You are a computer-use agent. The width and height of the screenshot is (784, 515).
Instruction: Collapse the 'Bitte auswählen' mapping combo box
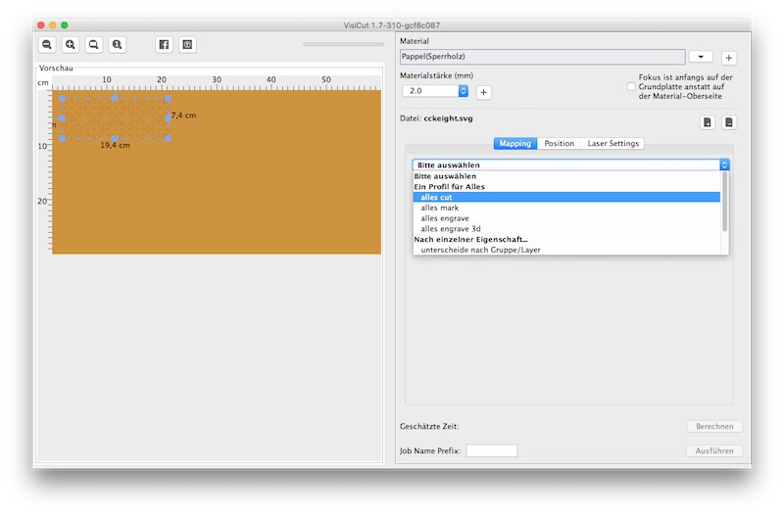[x=570, y=164]
